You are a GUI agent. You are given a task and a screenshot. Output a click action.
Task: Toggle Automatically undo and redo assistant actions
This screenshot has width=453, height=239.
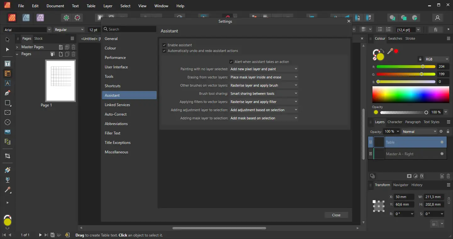point(164,51)
